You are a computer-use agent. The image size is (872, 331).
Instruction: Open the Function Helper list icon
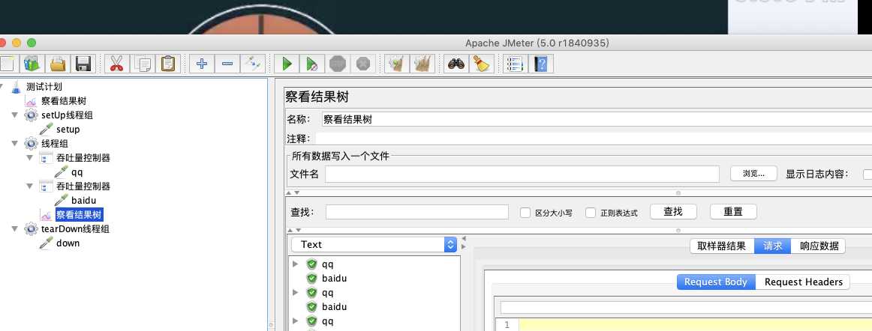(x=515, y=64)
